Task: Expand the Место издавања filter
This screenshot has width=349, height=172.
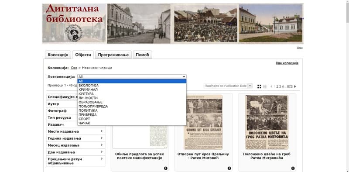Action: tap(75, 131)
